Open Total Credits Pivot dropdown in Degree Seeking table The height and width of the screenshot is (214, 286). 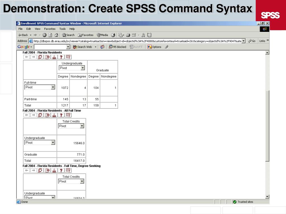(x=71, y=181)
